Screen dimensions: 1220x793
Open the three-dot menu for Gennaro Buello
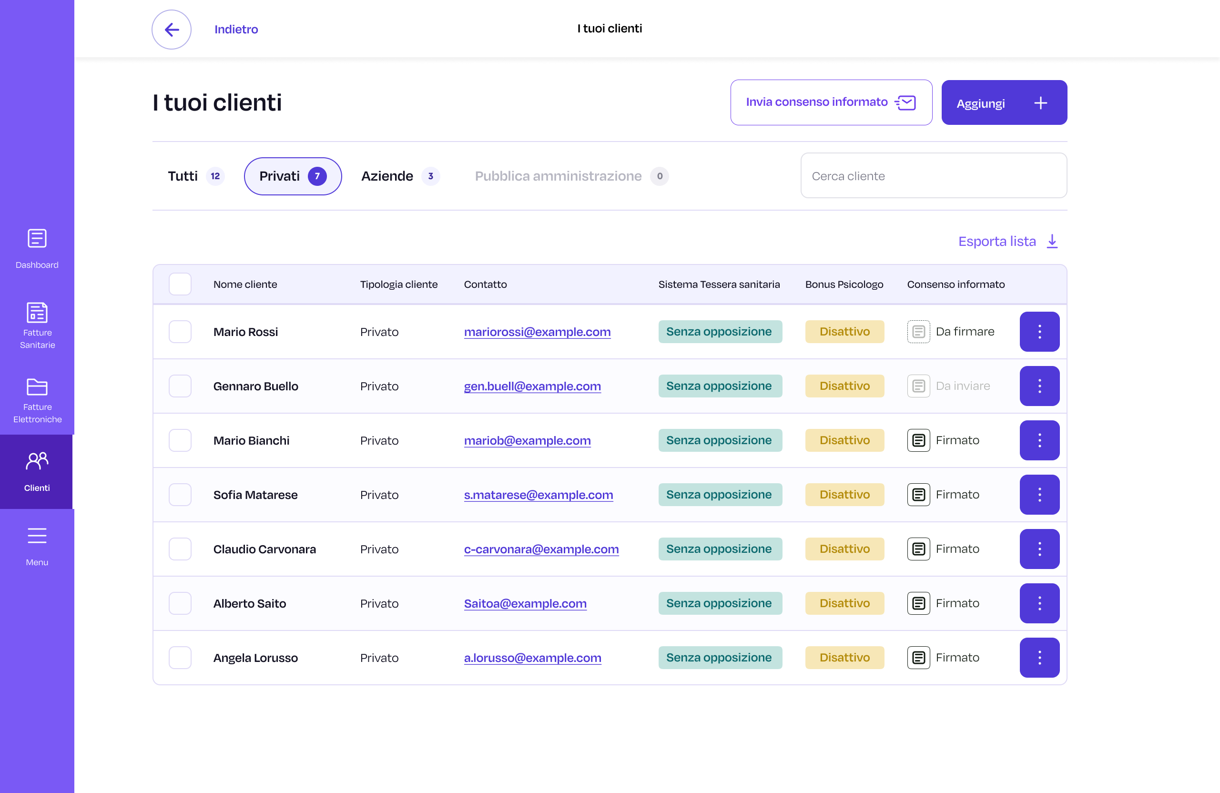1039,386
